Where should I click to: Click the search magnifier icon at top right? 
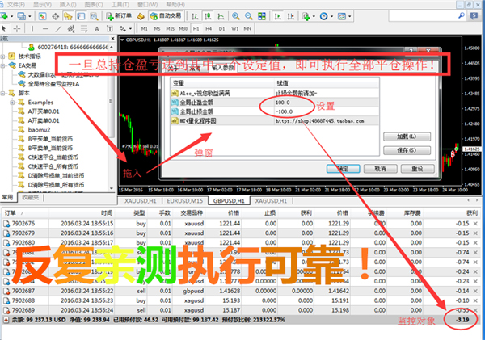[x=462, y=15]
